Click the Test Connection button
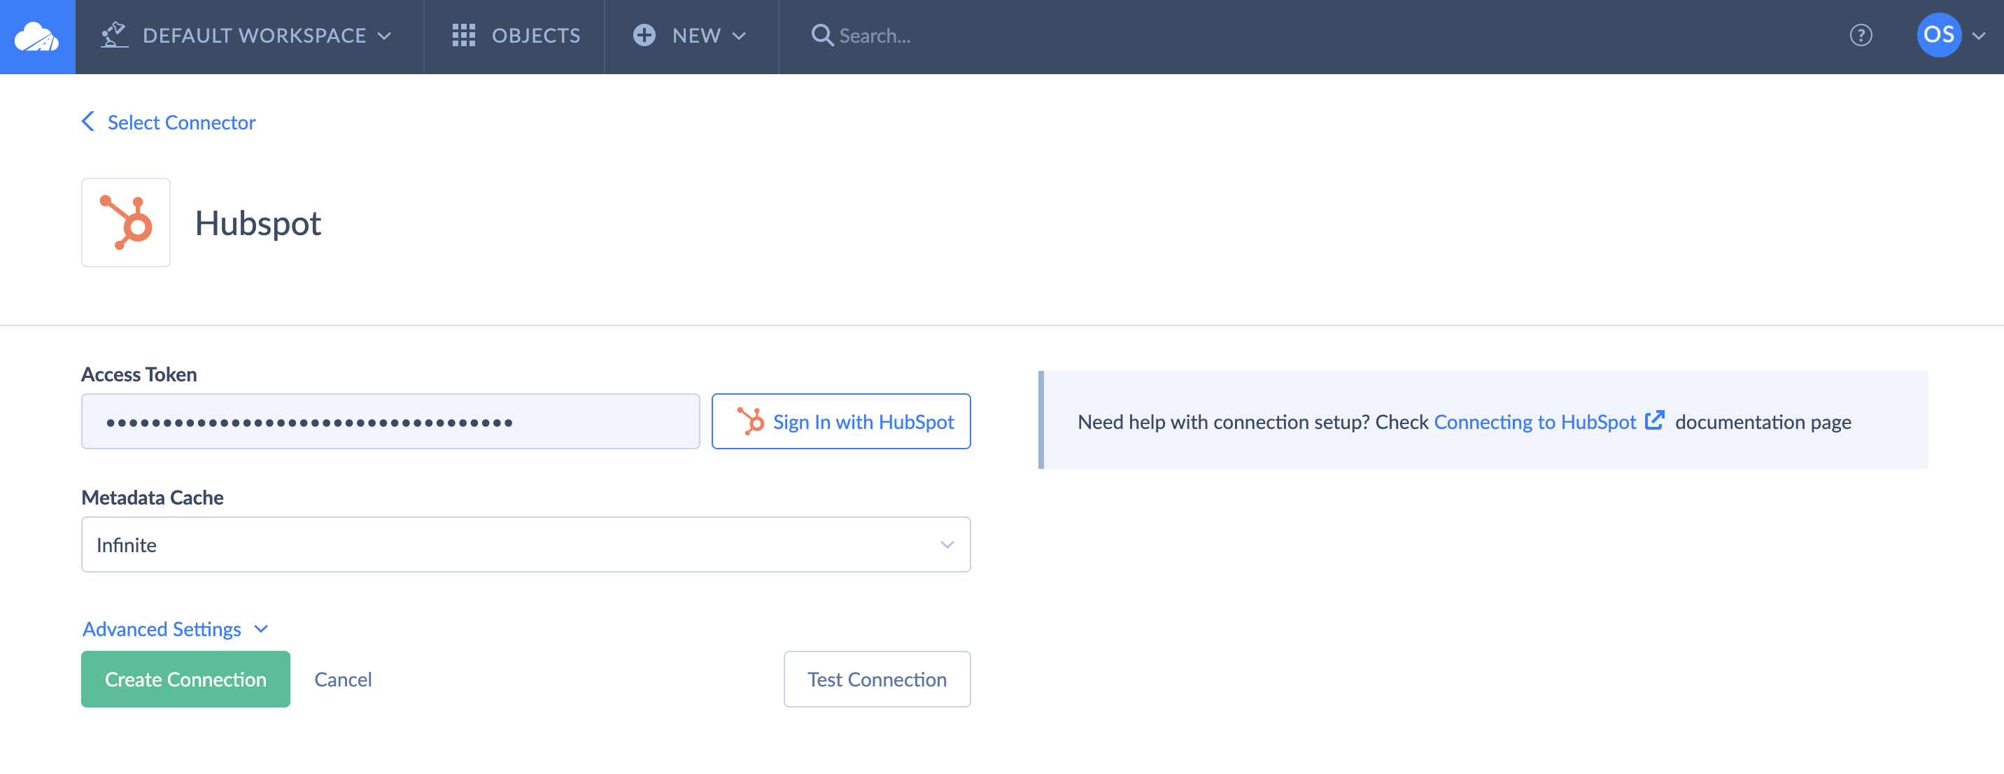 (x=876, y=679)
